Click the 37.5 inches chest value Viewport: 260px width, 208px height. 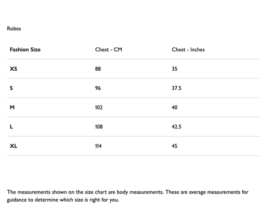click(176, 88)
